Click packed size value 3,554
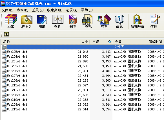The width and height of the screenshot is (164, 120). click(x=106, y=110)
